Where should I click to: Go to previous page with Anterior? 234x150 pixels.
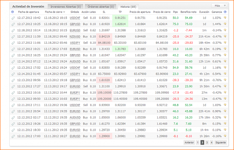pyautogui.click(x=189, y=142)
